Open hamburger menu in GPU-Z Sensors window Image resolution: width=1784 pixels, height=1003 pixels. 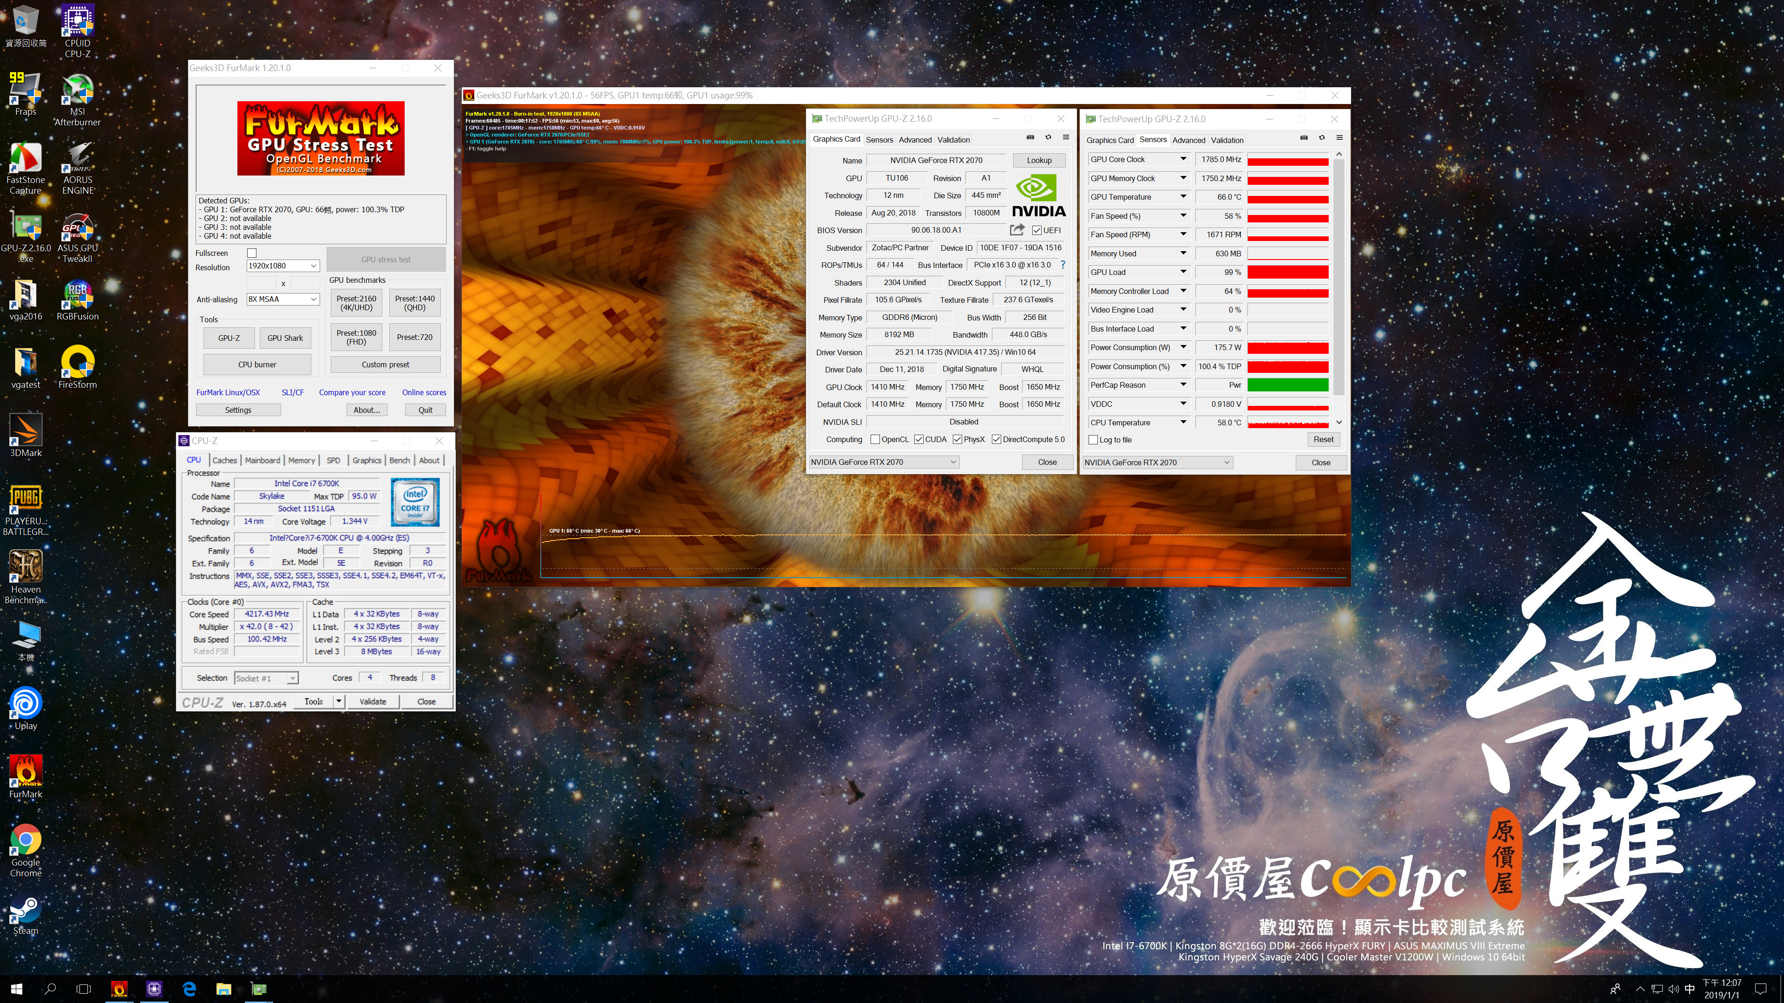[1339, 138]
